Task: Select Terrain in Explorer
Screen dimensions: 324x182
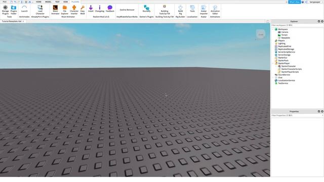Action: tap(285, 35)
